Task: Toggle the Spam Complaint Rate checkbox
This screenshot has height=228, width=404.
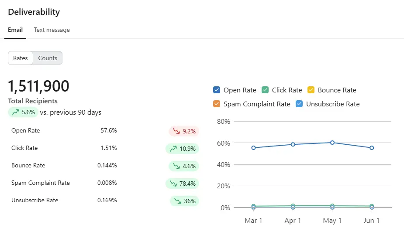Action: (x=217, y=104)
